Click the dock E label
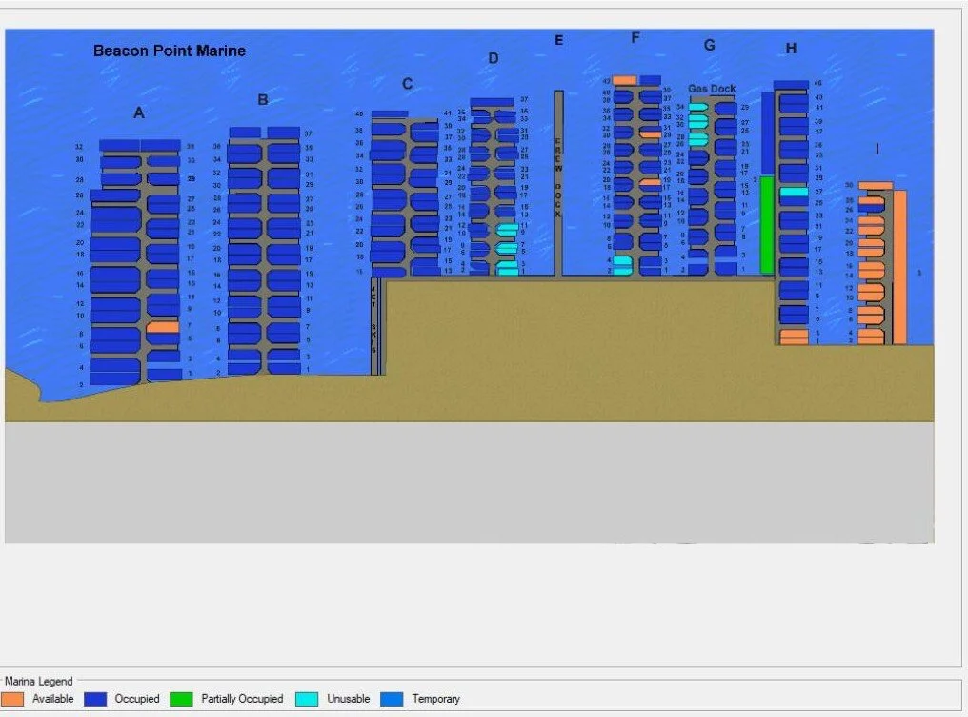The height and width of the screenshot is (717, 968). [x=558, y=40]
